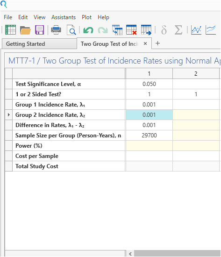
Task: Click the '1 or 2 Sided Test?' row label
Action: pos(38,94)
